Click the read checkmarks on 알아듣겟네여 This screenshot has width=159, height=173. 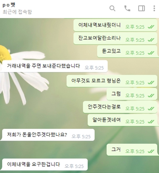point(151,122)
